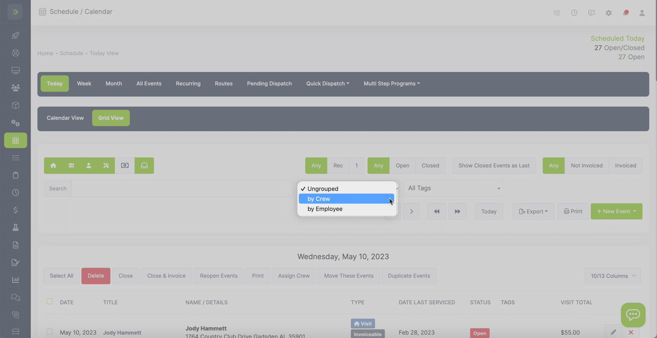
Task: Switch to the Routes tab
Action: point(224,84)
